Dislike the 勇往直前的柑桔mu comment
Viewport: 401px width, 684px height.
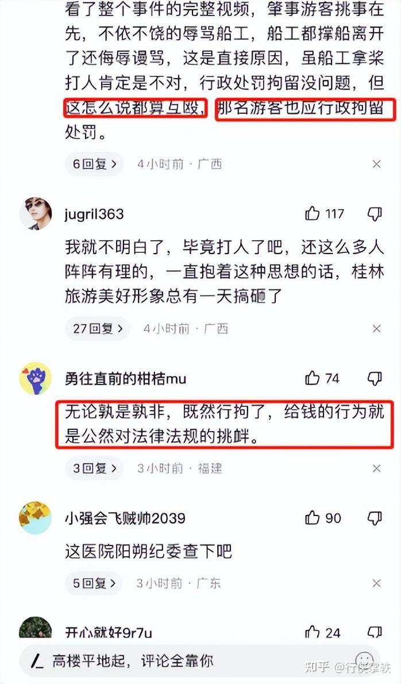(x=375, y=378)
